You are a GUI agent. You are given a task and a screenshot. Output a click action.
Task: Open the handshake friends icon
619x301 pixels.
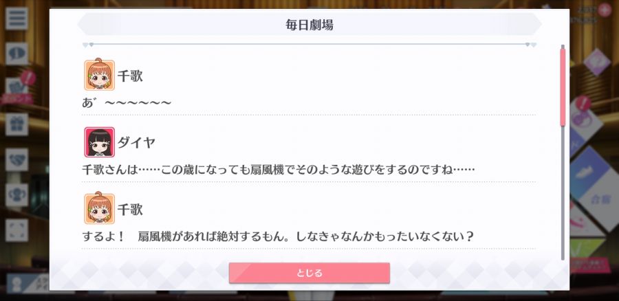(17, 159)
